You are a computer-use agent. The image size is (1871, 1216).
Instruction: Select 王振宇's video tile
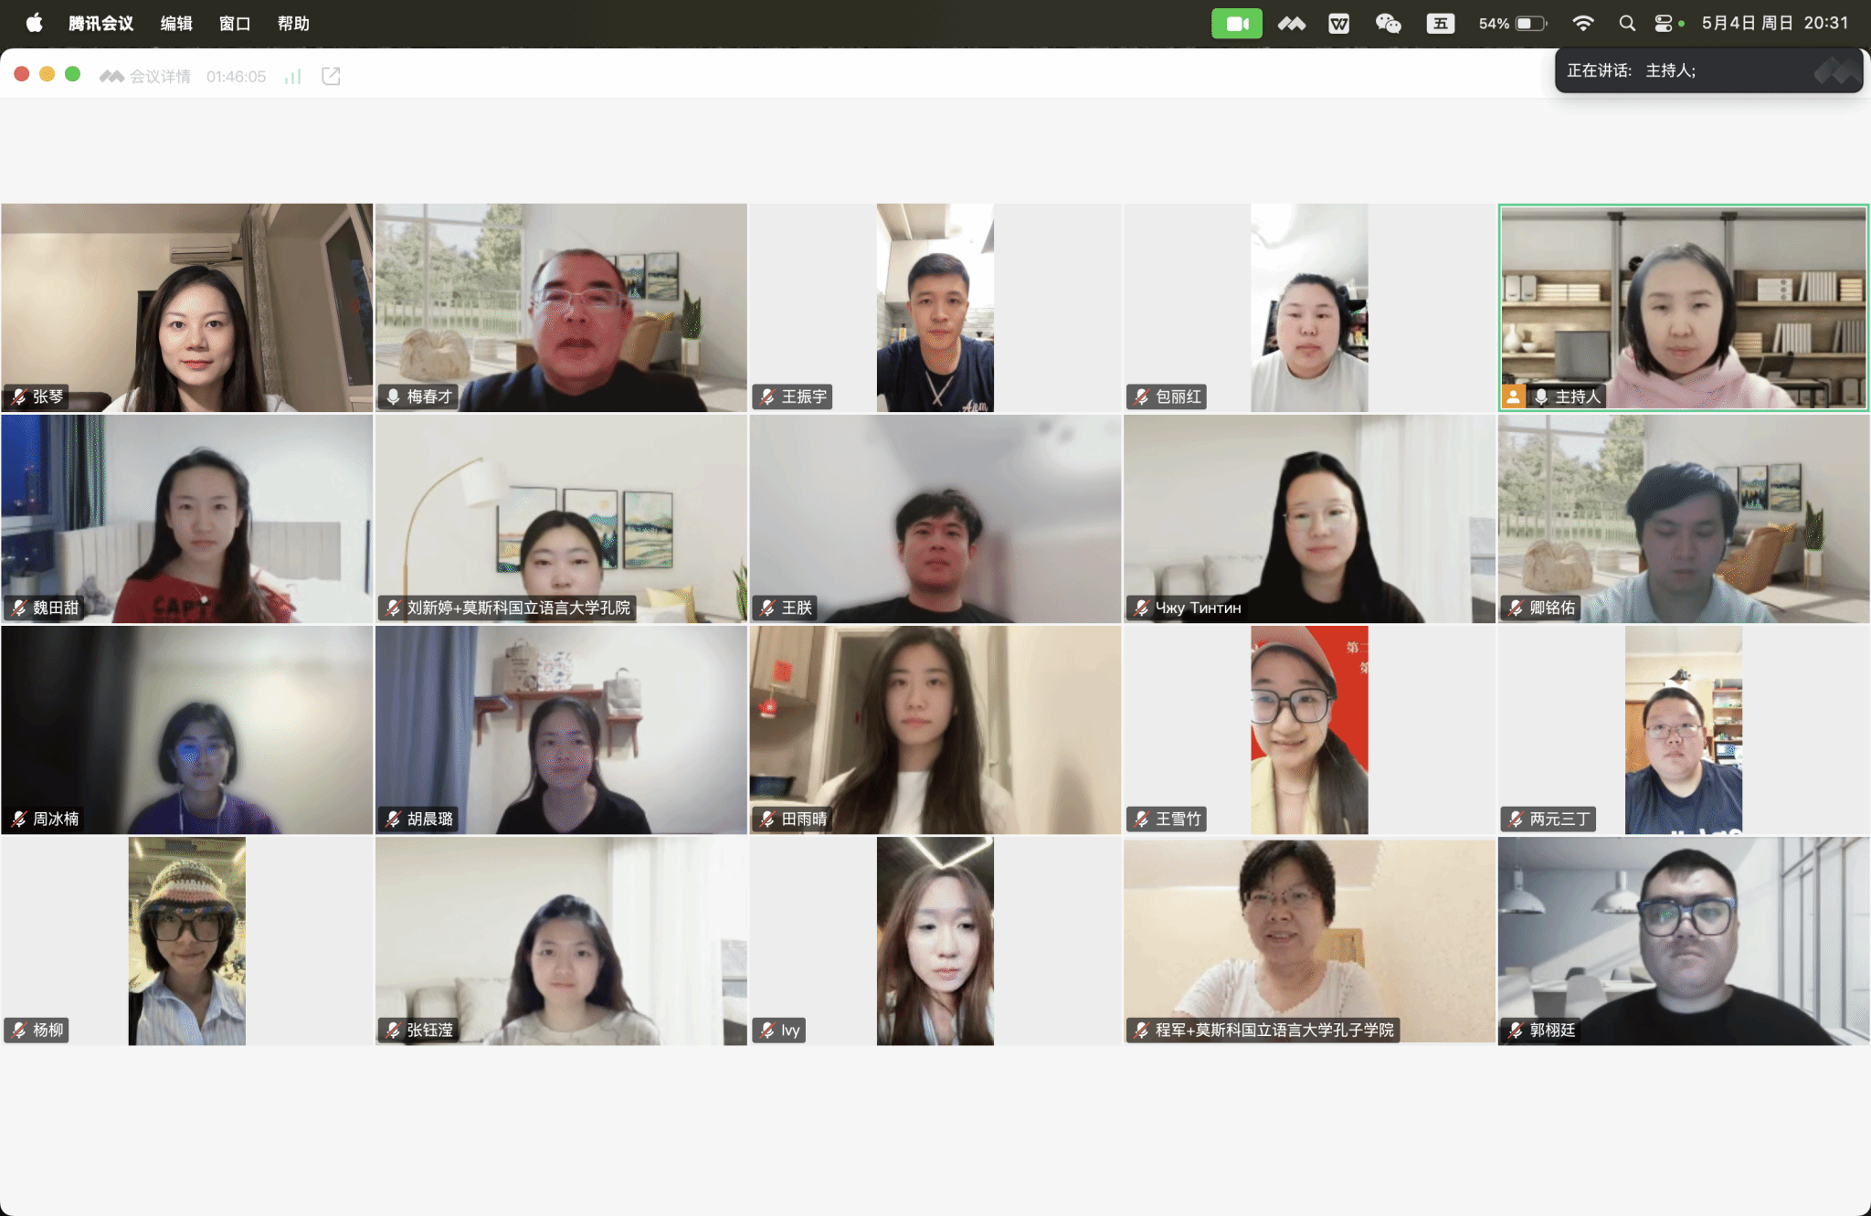point(935,307)
